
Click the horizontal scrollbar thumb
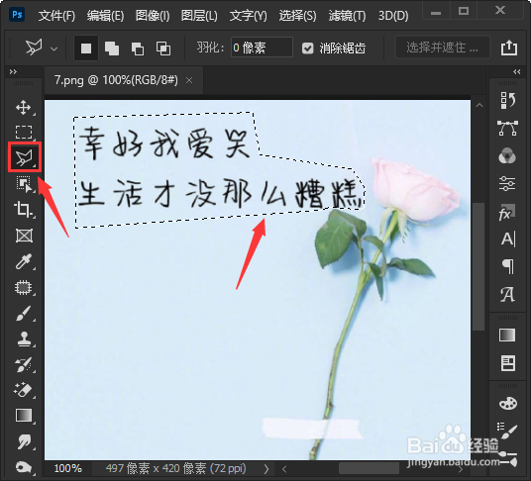(369, 468)
